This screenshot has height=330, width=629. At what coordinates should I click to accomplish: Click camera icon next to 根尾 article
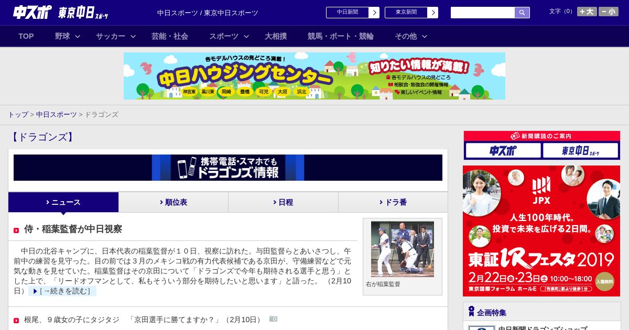click(273, 319)
